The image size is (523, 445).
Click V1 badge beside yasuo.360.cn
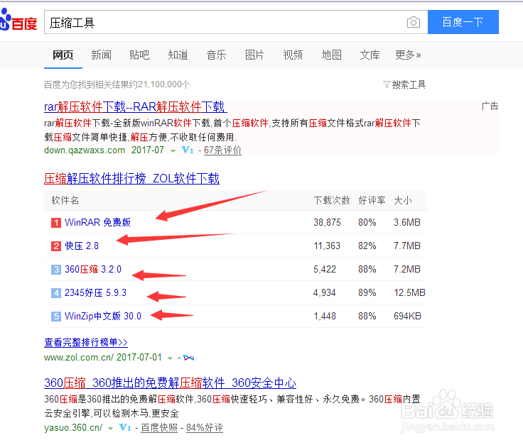pos(125,428)
